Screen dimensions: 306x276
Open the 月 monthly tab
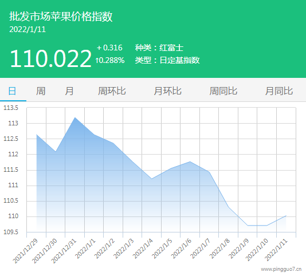(69, 91)
